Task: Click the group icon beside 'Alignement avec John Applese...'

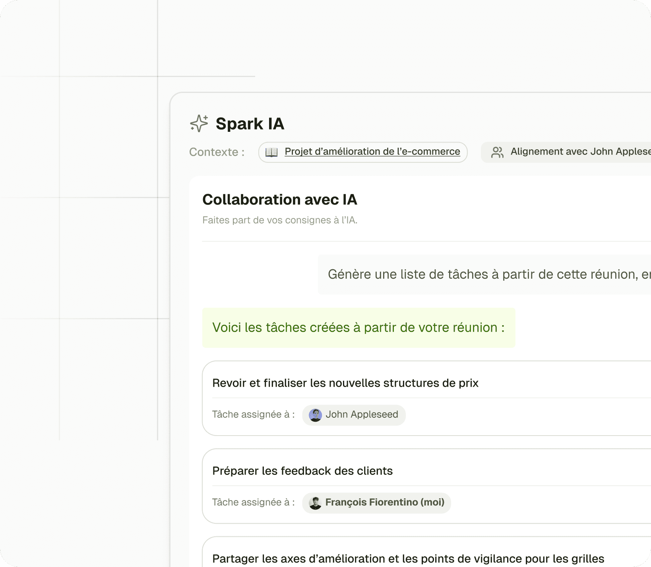Action: (498, 152)
